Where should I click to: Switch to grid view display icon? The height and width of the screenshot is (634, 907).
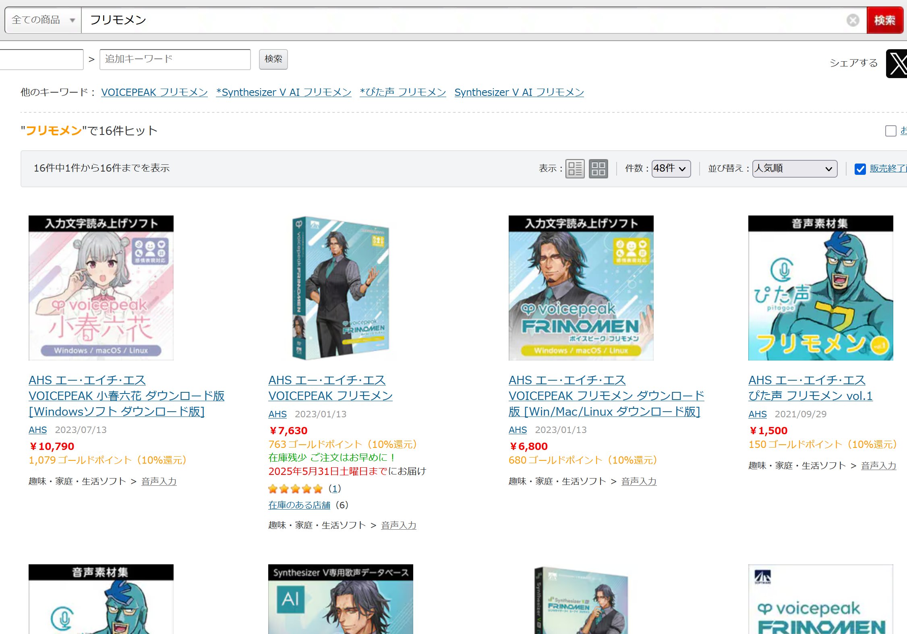598,168
